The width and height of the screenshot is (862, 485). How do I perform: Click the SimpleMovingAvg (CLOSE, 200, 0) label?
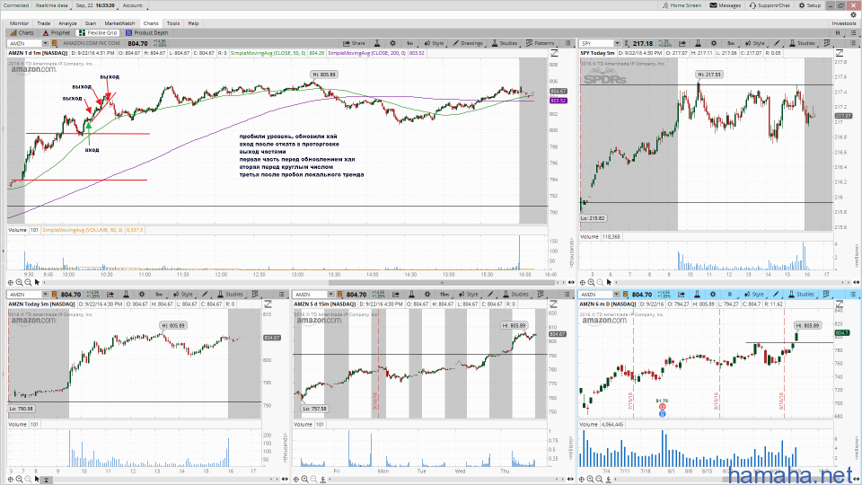click(368, 53)
